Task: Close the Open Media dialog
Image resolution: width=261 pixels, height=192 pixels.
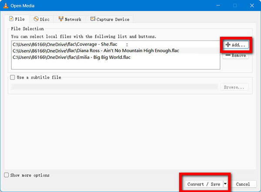Action: pos(252,6)
